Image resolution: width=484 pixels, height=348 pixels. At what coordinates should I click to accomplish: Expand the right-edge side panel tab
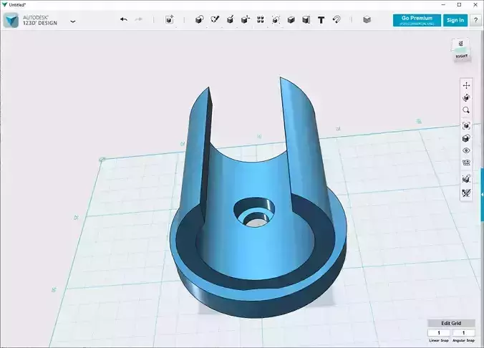[x=482, y=195]
